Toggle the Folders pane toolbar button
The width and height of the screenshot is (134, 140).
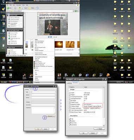coord(32,8)
